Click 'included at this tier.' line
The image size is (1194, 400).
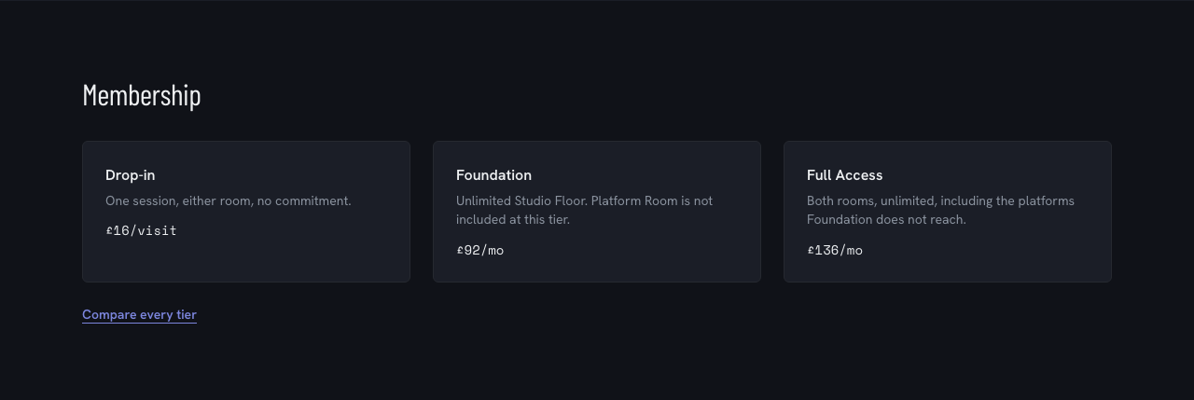(x=513, y=220)
